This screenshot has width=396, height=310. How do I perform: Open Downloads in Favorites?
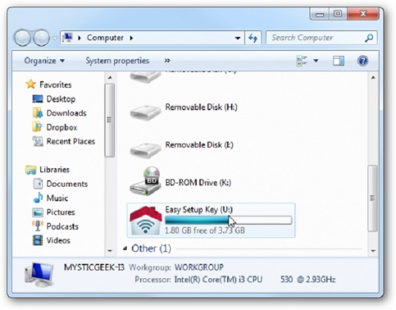coord(66,113)
